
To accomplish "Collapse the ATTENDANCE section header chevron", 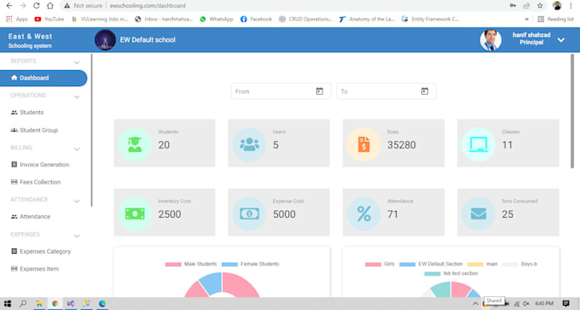I will [77, 201].
